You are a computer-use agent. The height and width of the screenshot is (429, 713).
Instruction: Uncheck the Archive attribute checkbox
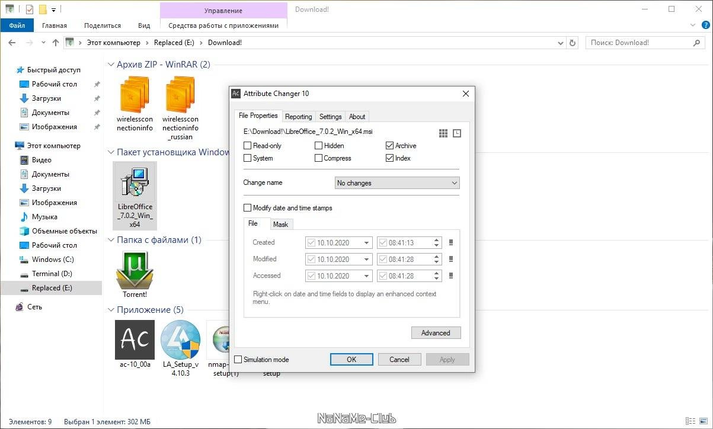pos(389,146)
